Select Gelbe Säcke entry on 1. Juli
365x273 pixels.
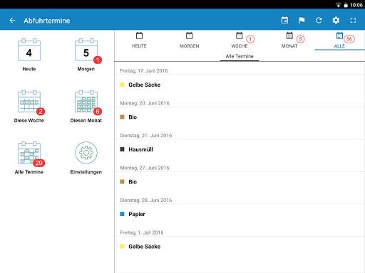(x=240, y=247)
